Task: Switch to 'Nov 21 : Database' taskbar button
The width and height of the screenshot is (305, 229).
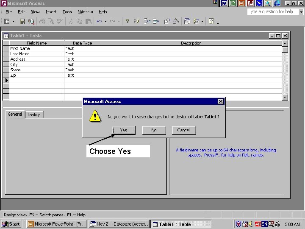Action: (x=119, y=224)
